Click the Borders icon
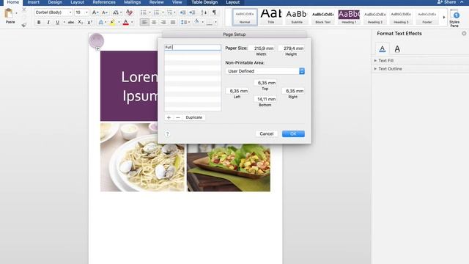This screenshot has width=469, height=264. pos(210,22)
